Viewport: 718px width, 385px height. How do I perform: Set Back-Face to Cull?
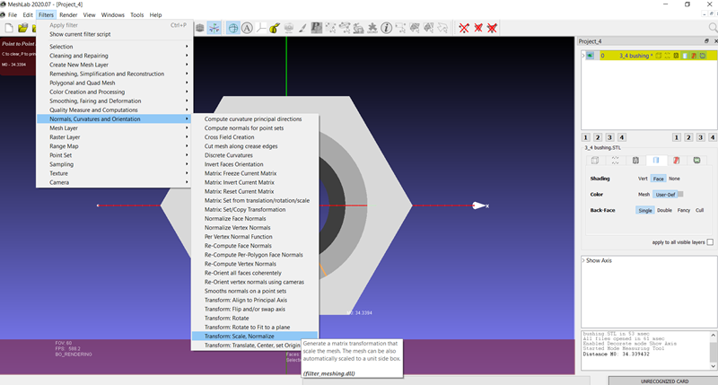coord(700,210)
